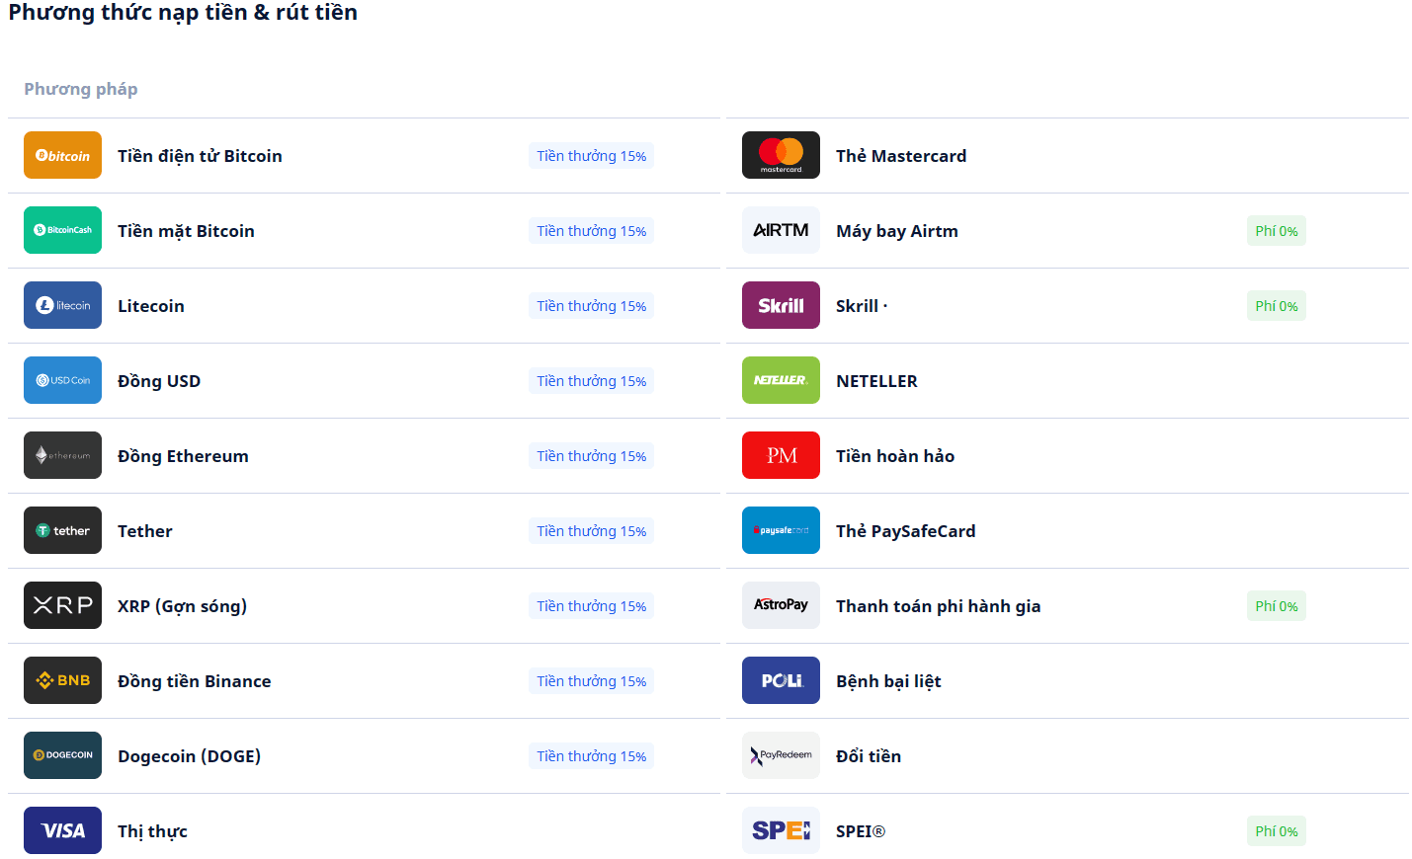1412x859 pixels.
Task: Click the Mastercard logo icon
Action: click(781, 155)
